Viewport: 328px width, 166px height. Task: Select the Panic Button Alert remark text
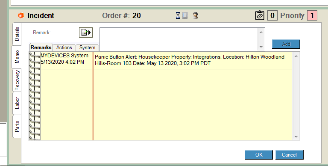click(x=190, y=60)
